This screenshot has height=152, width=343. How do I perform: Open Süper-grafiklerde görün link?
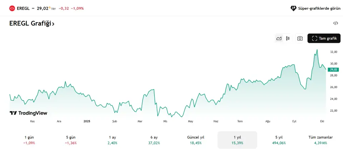[319, 8]
